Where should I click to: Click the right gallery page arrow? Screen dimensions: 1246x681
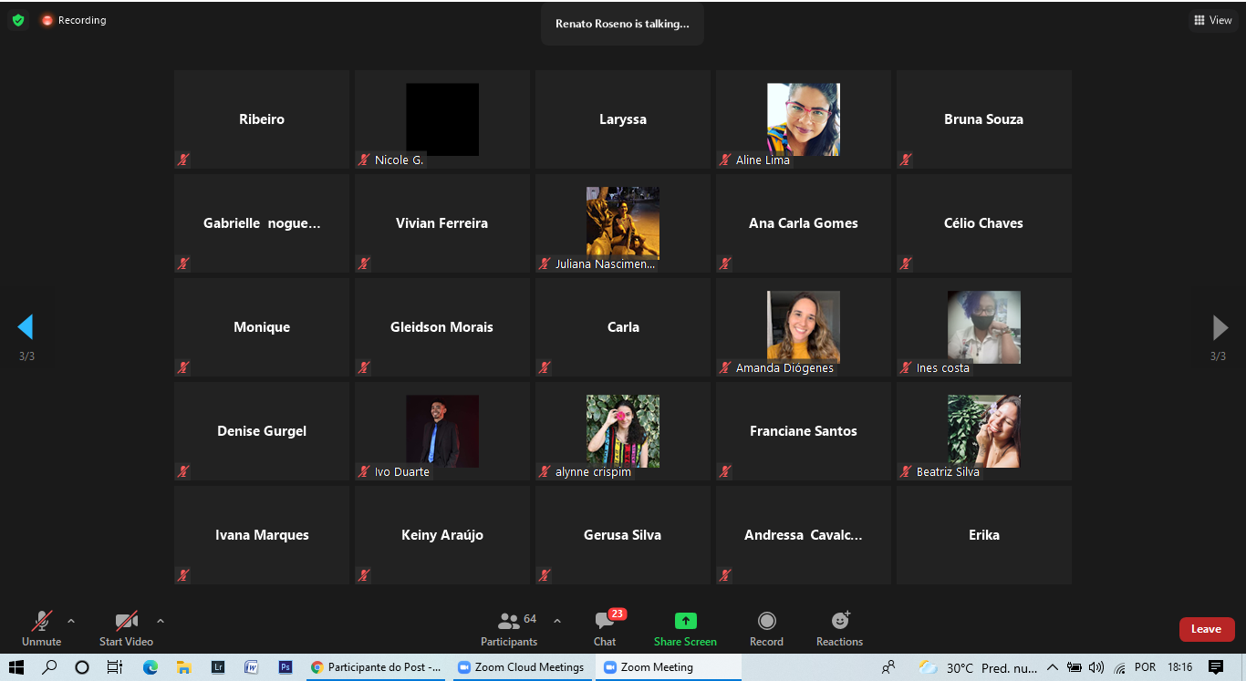click(1220, 327)
